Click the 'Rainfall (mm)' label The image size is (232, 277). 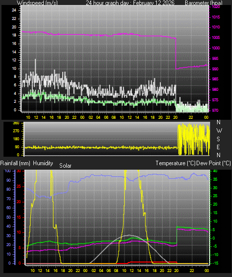click(x=15, y=163)
